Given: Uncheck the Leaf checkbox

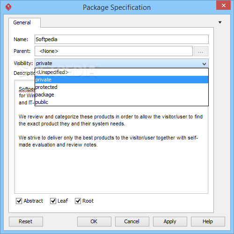Looking at the screenshot, I should click(53, 201).
